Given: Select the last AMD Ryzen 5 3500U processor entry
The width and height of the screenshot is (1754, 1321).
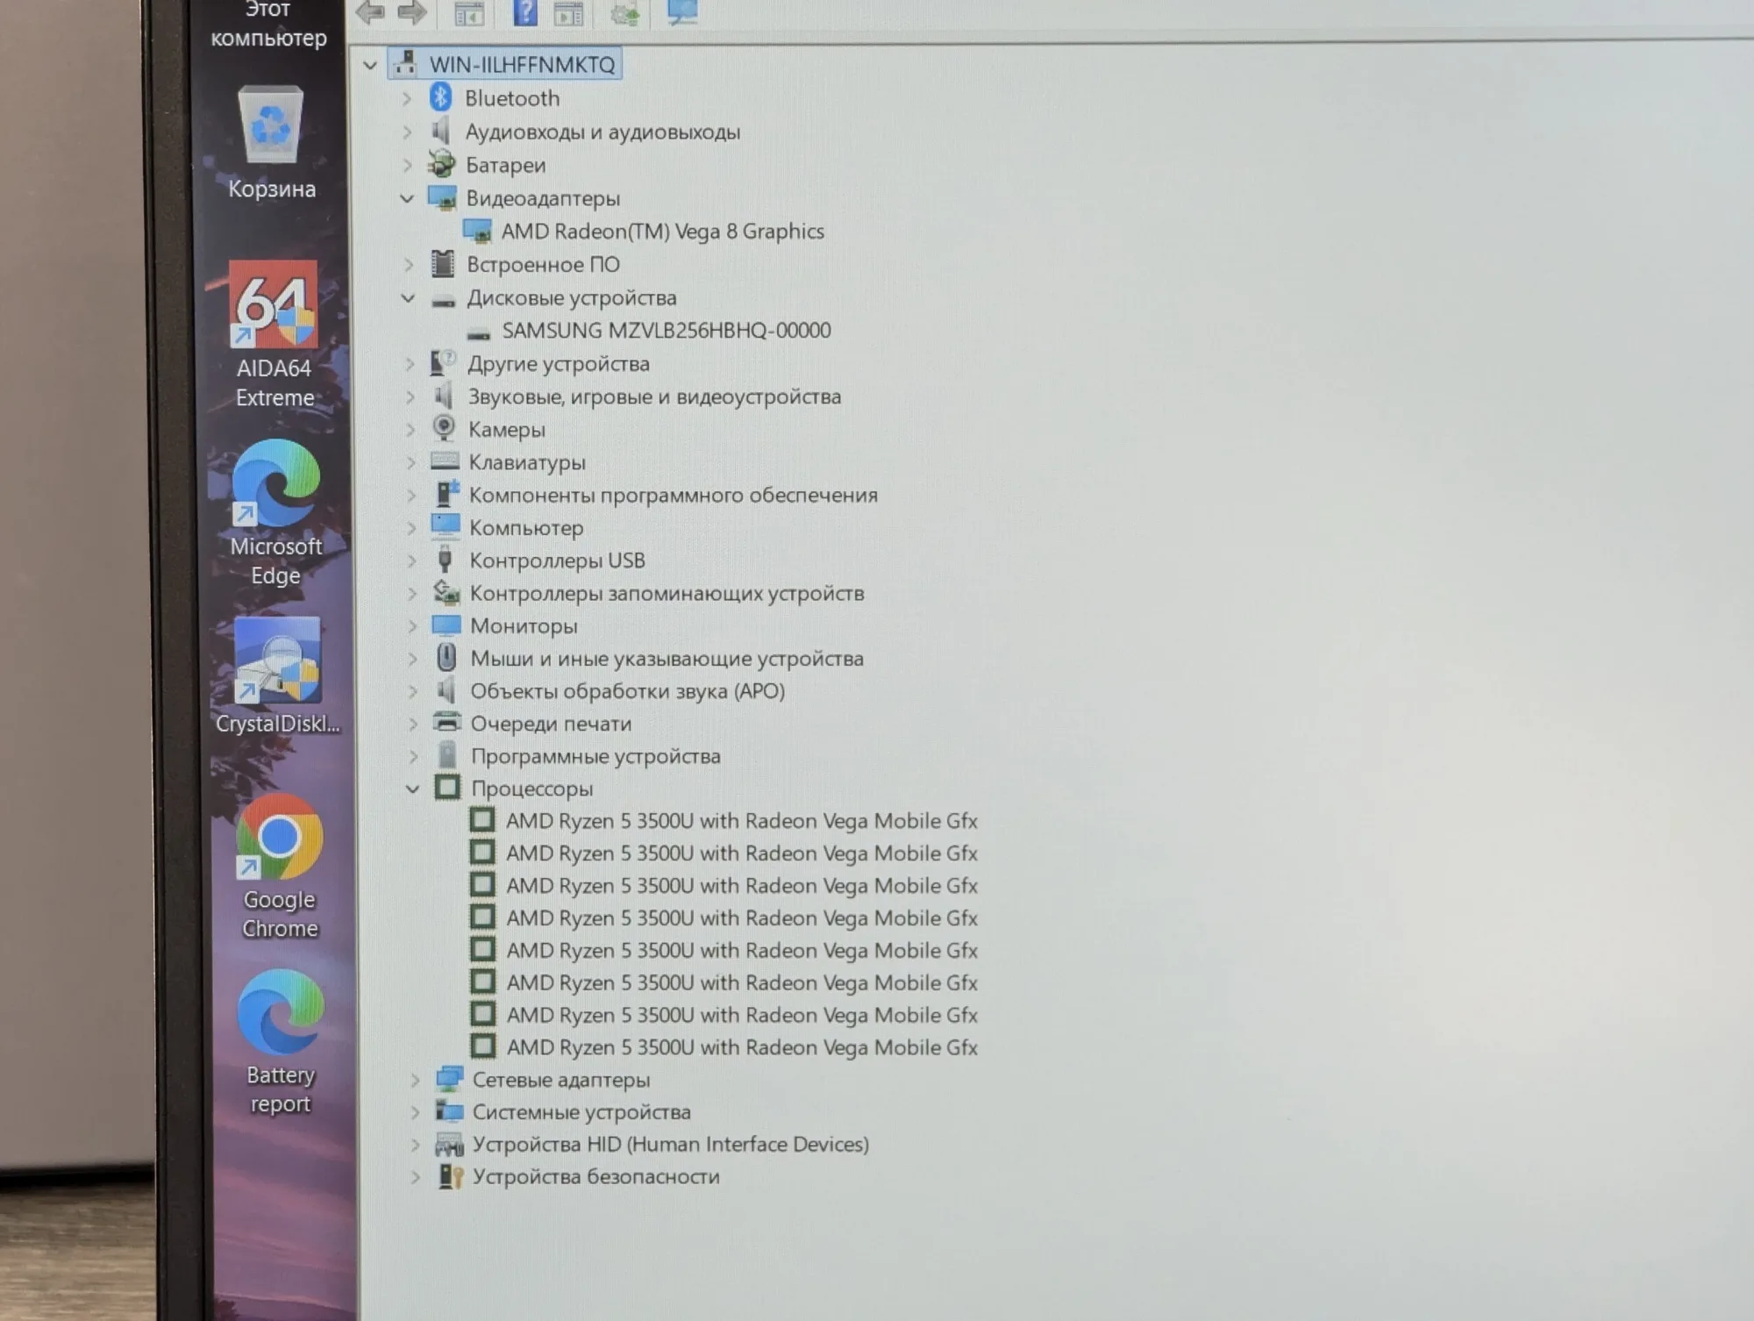Looking at the screenshot, I should (x=742, y=1047).
